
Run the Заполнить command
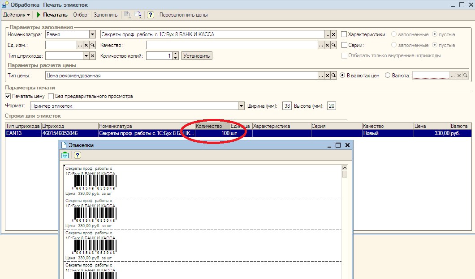coord(105,15)
